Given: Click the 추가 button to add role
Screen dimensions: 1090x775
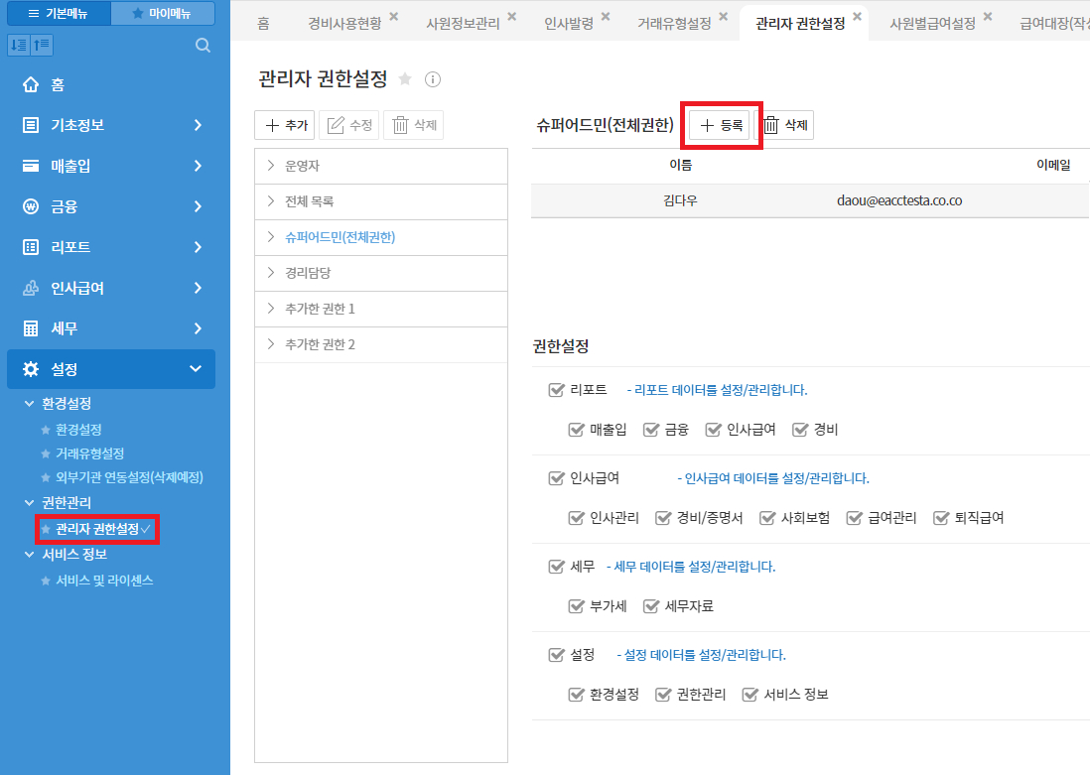Looking at the screenshot, I should click(285, 125).
